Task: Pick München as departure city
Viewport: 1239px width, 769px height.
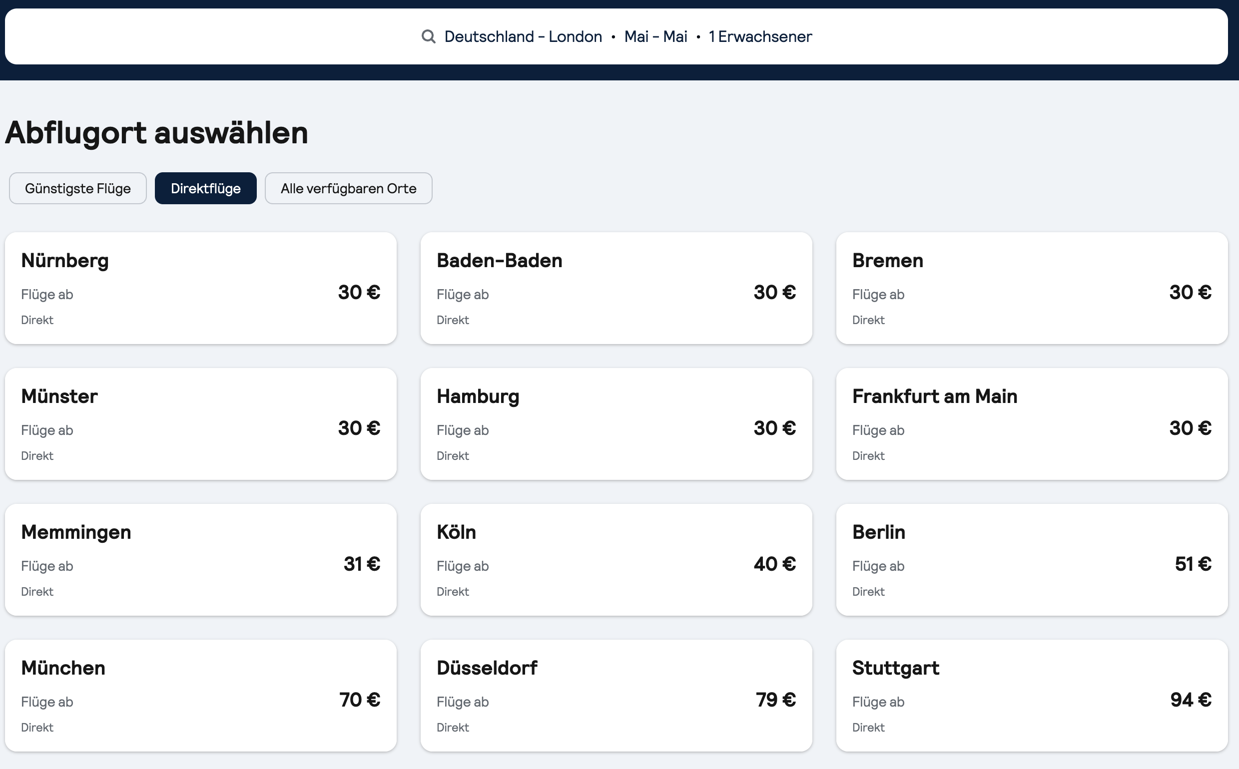Action: coord(200,695)
